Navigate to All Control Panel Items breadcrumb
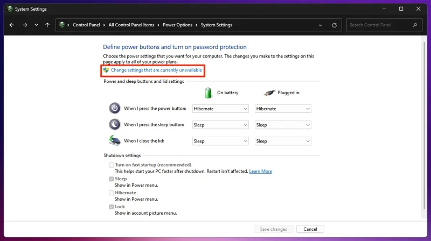The height and width of the screenshot is (241, 431). pos(130,25)
